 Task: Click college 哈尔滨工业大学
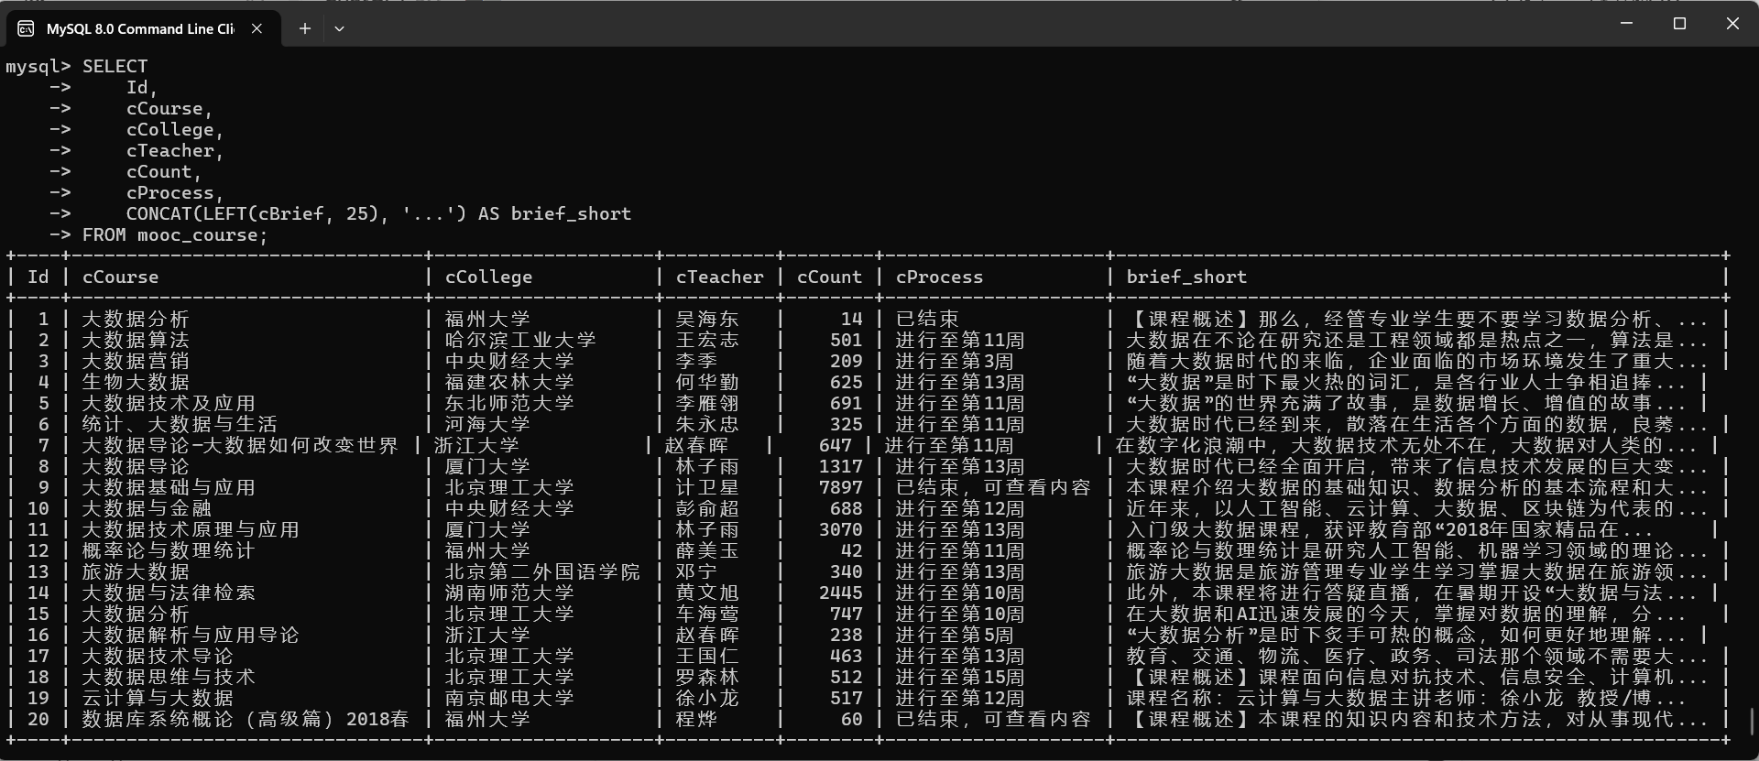click(x=520, y=340)
